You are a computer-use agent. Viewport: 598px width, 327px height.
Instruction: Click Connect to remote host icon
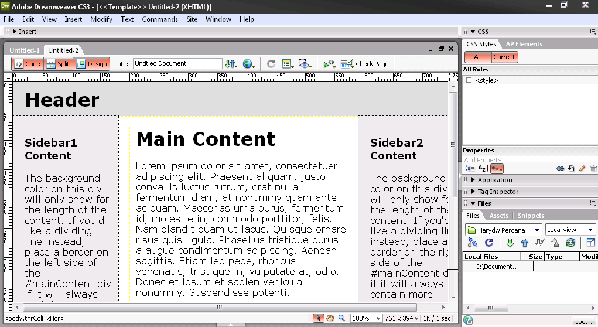[x=473, y=242]
